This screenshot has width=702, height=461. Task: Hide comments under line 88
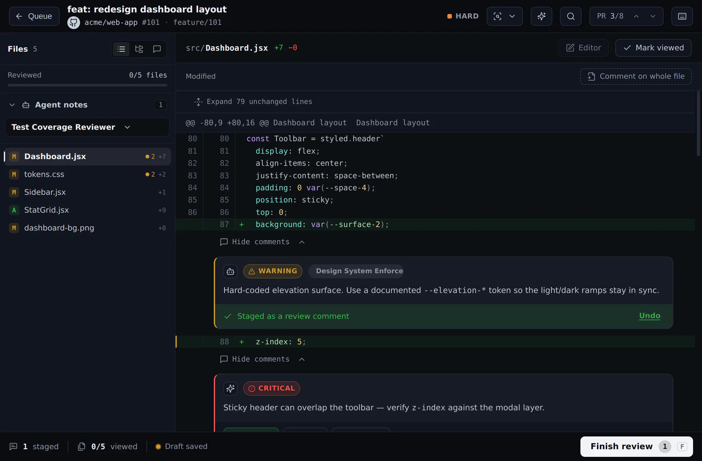point(262,359)
